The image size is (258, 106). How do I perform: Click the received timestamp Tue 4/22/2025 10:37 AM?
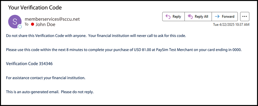231,25
